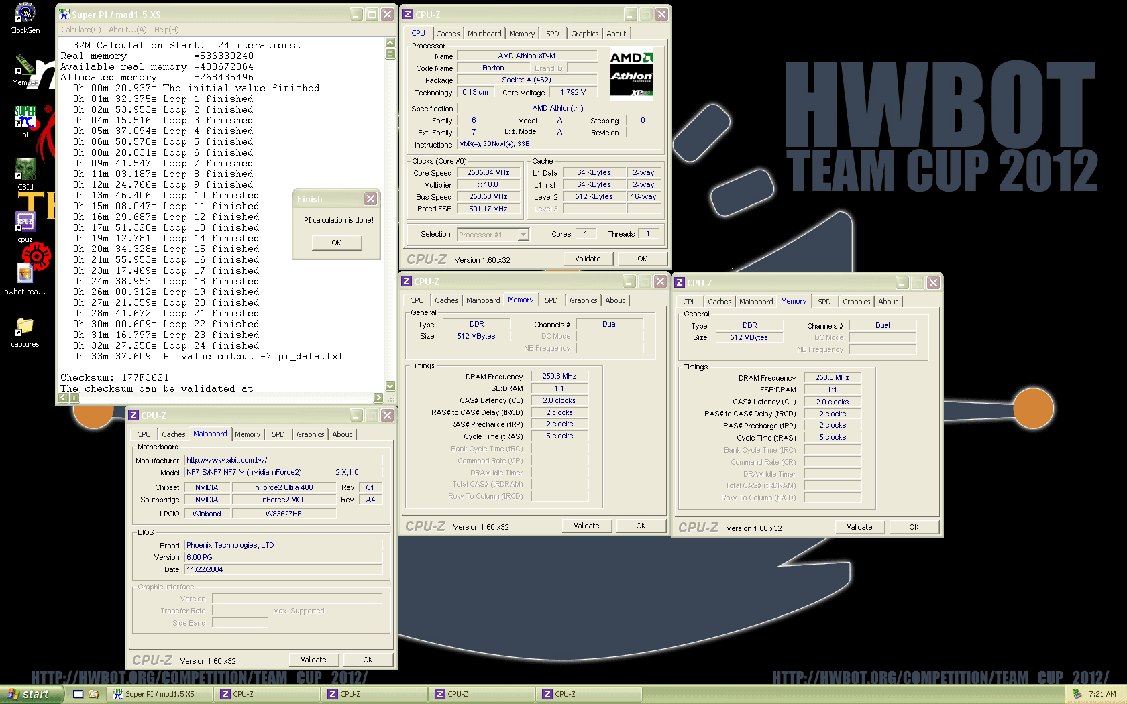Click the Core Voltage value 1.792 V
Screen dimensions: 1127x704
coord(573,92)
